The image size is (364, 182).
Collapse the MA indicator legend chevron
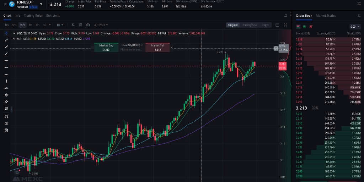[x=14, y=39]
